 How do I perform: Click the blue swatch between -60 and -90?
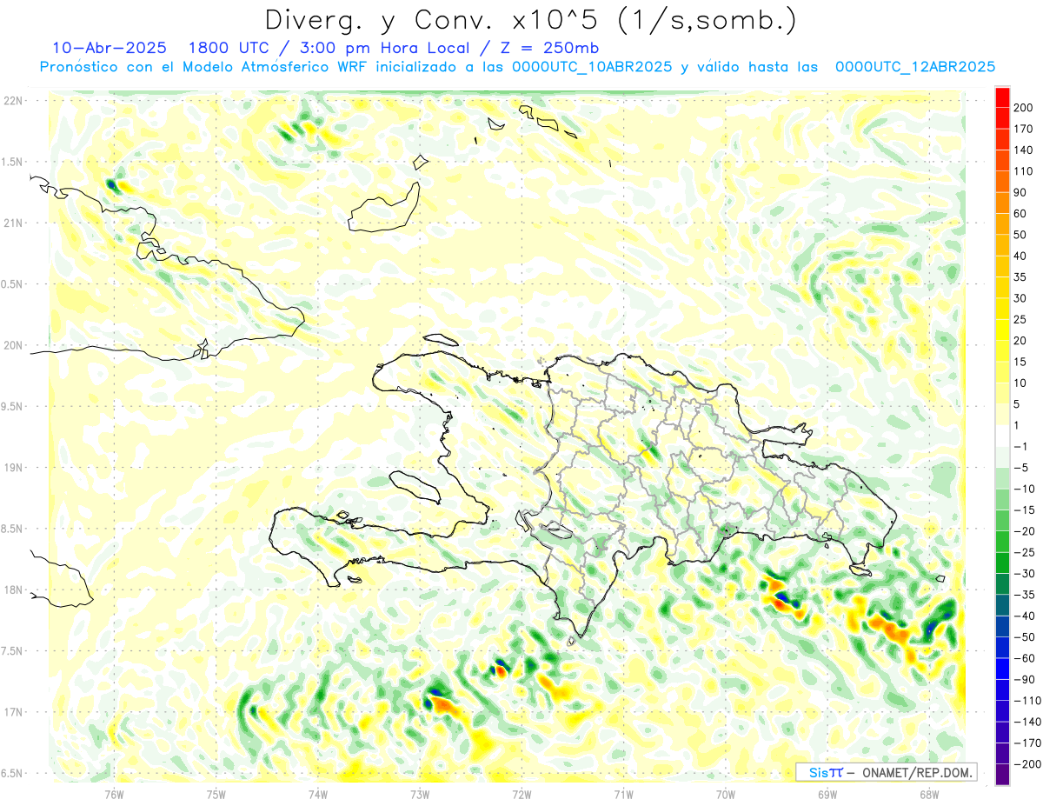tap(1002, 669)
